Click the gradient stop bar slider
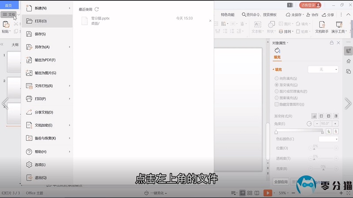Screen dimensions: 353x198 299,131
